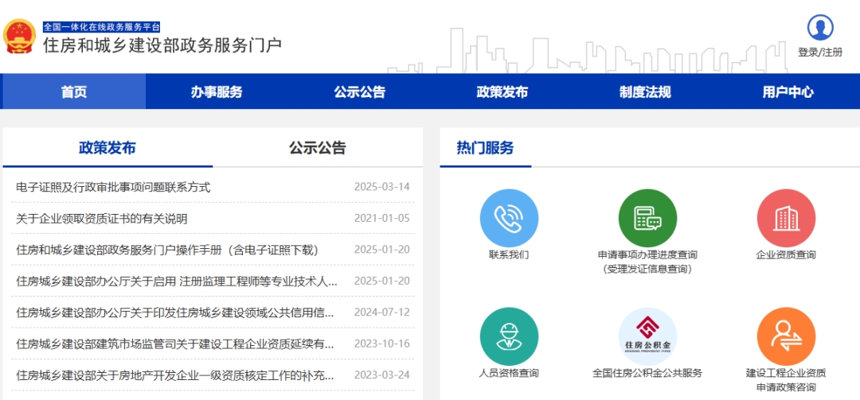Click the 联系我们 phone icon
The width and height of the screenshot is (860, 400).
click(509, 218)
